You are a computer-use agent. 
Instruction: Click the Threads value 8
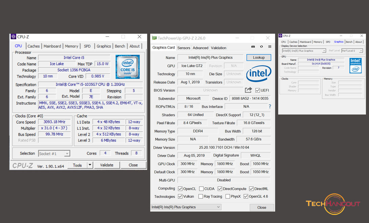(136, 153)
